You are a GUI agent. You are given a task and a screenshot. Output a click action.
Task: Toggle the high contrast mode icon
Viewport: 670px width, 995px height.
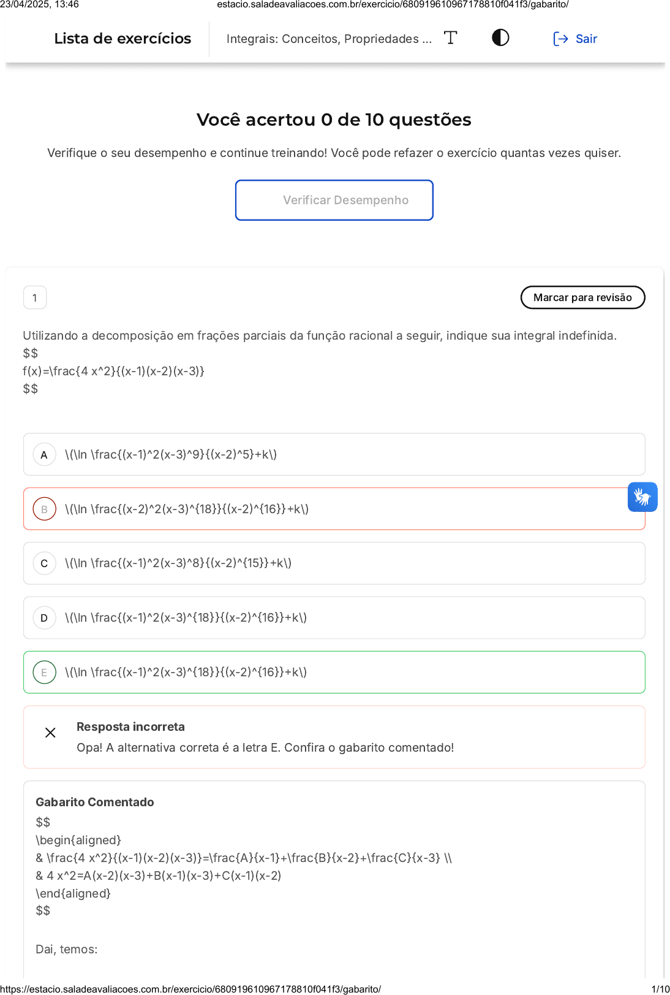click(500, 38)
